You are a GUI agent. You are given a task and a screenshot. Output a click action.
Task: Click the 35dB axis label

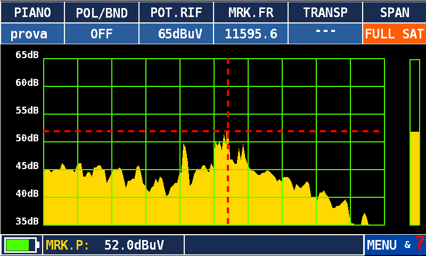point(27,221)
